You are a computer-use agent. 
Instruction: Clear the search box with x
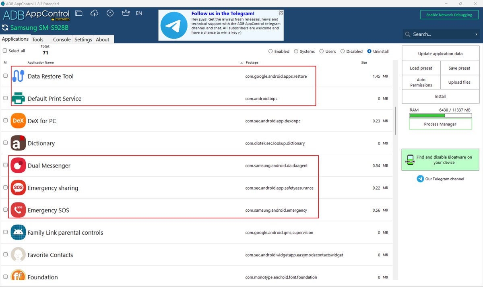pos(477,34)
